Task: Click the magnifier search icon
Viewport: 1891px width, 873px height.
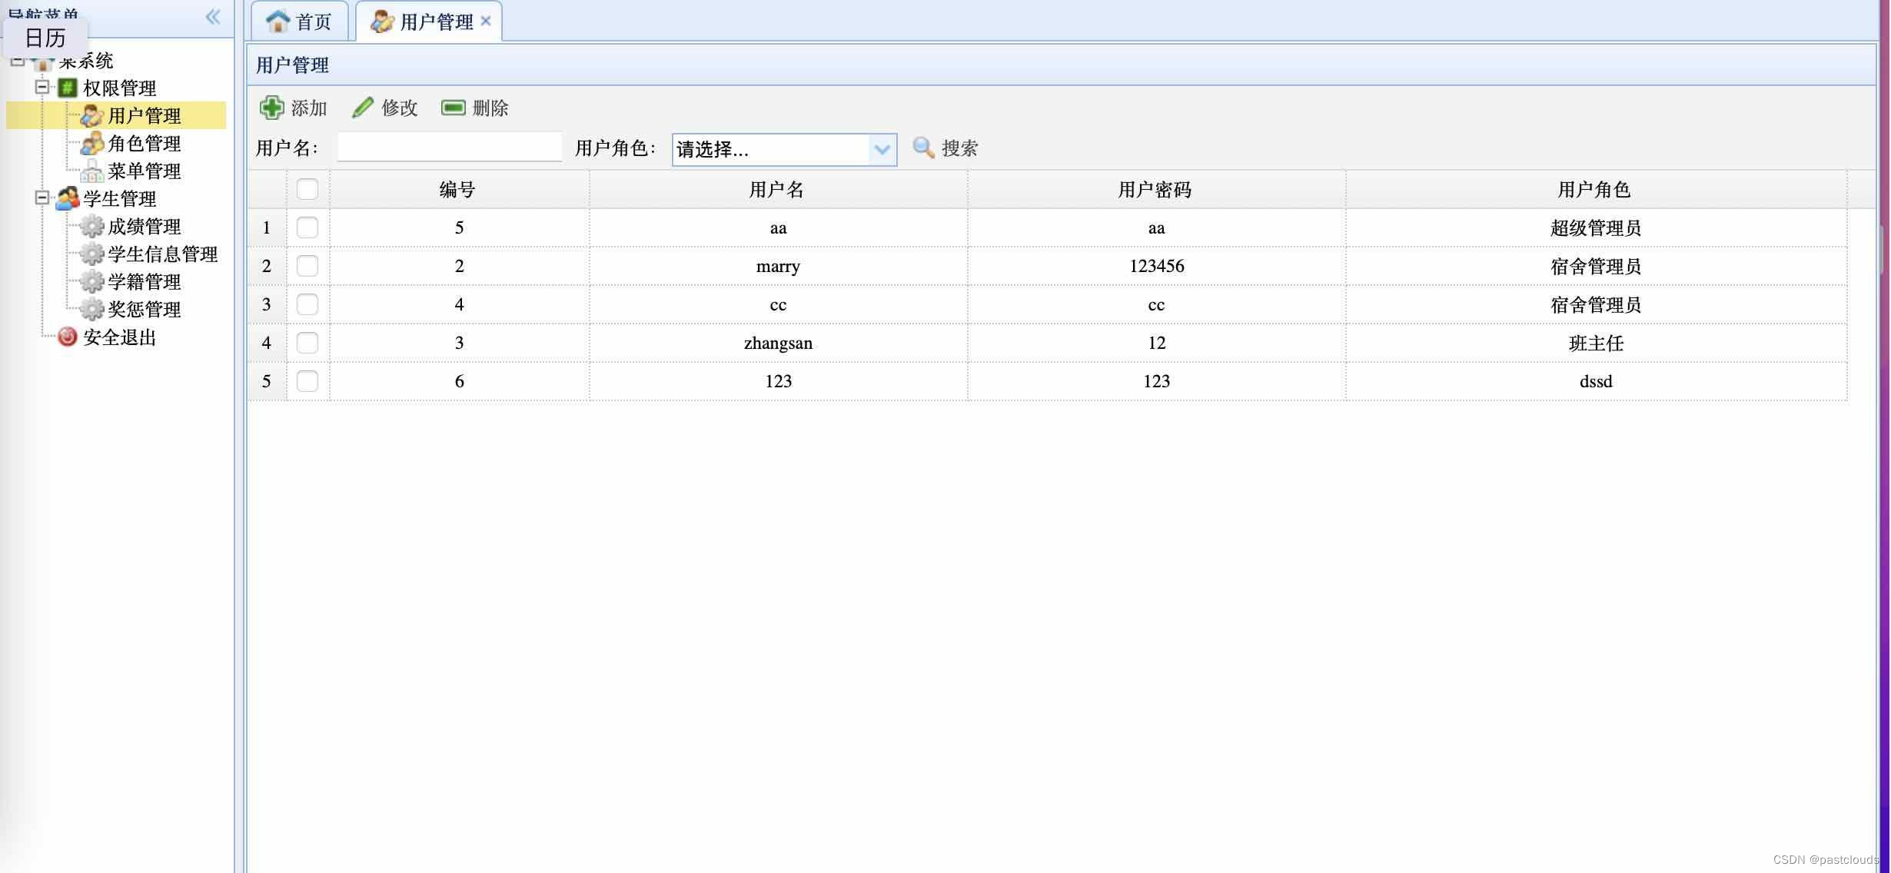Action: 923,147
